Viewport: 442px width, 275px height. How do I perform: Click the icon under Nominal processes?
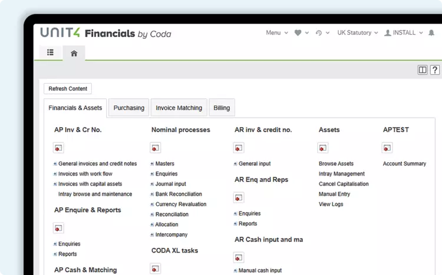[156, 148]
